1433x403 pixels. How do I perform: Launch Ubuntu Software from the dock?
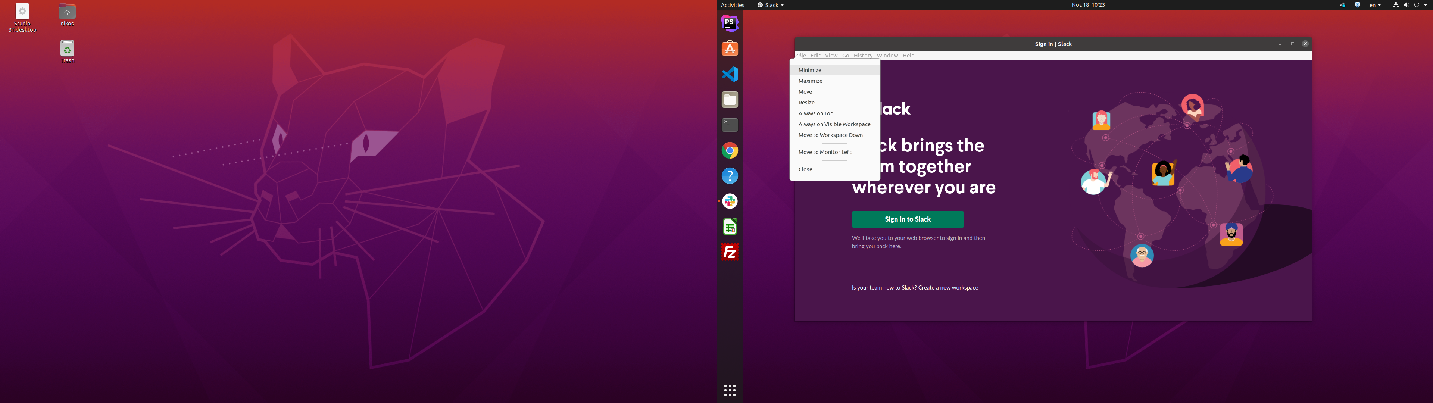(730, 49)
